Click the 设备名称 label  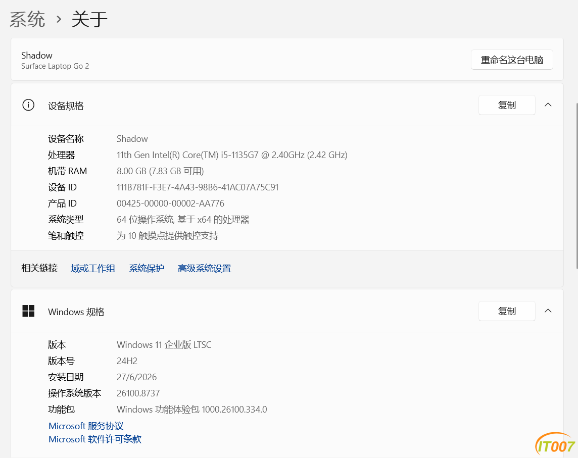pyautogui.click(x=66, y=139)
